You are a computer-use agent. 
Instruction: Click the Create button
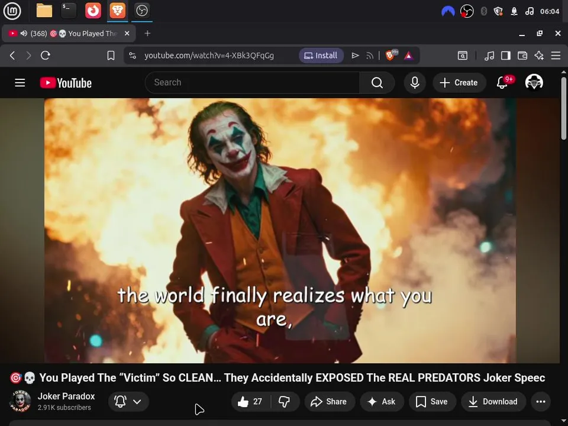tap(459, 83)
